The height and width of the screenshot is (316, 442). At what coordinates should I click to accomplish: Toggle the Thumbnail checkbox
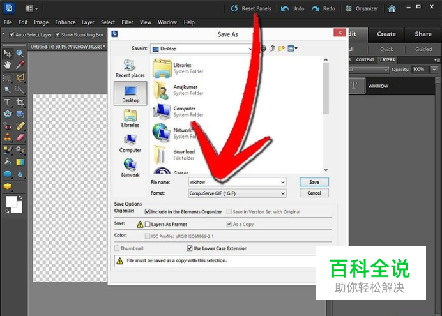pyautogui.click(x=117, y=248)
